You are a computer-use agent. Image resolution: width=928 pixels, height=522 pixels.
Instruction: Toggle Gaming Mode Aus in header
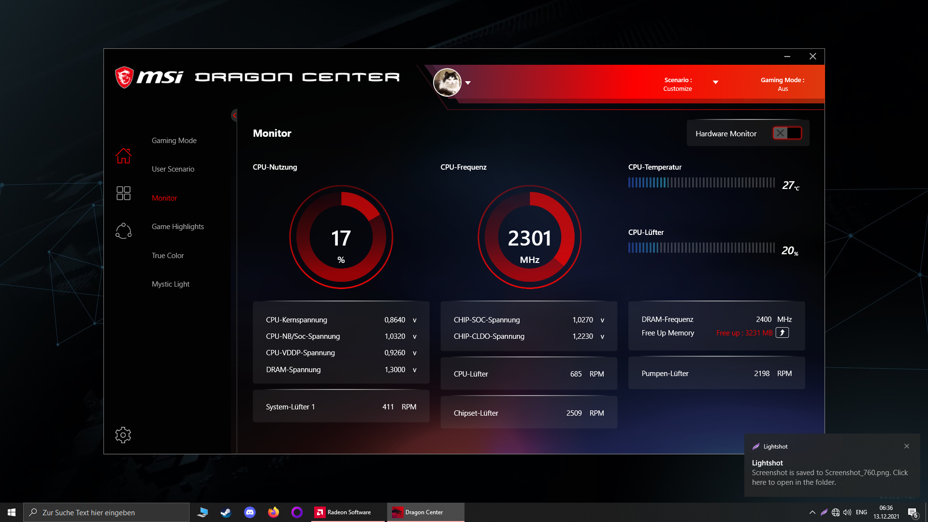pos(782,84)
